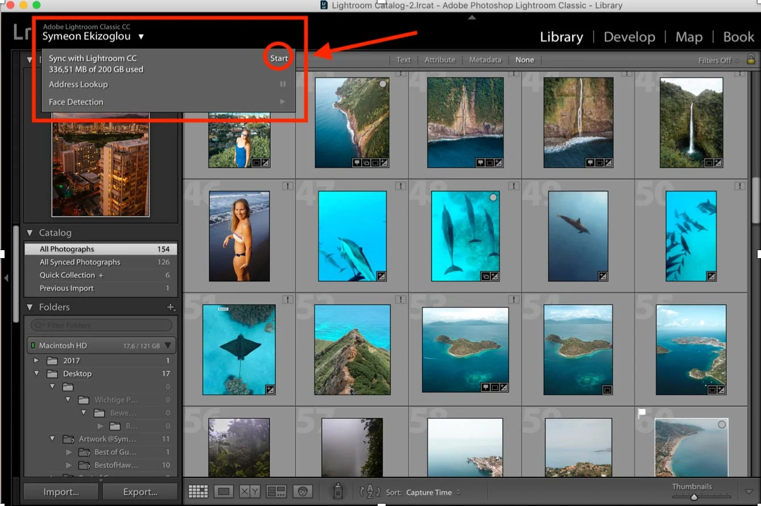Click the white flag on cell 60
The height and width of the screenshot is (506, 761).
(x=642, y=413)
